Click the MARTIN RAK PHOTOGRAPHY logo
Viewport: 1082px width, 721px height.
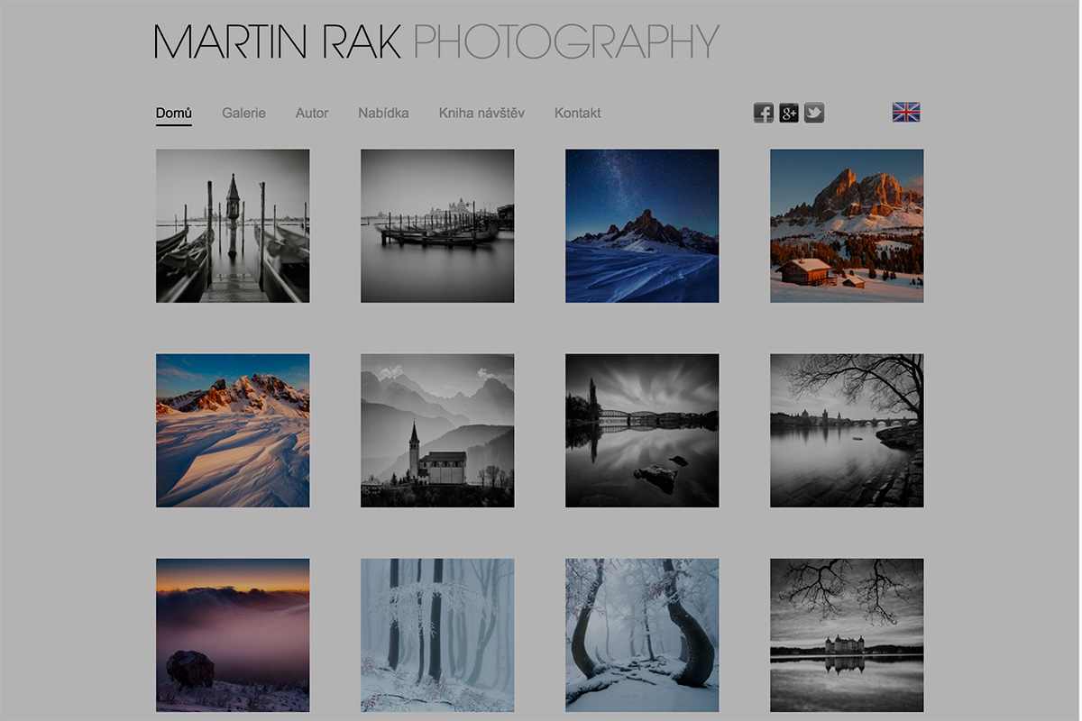click(436, 38)
